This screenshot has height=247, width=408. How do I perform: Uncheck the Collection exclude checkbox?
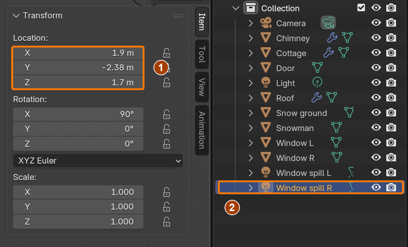pyautogui.click(x=361, y=7)
